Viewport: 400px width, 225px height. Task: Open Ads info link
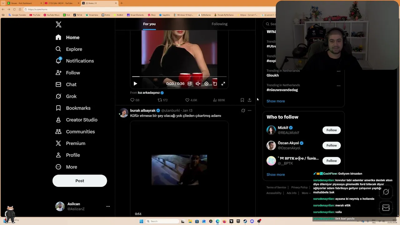click(x=292, y=193)
